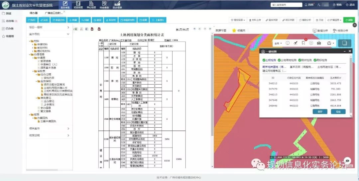Open the bookmark icon with red badge
The image size is (359, 181).
point(303,43)
